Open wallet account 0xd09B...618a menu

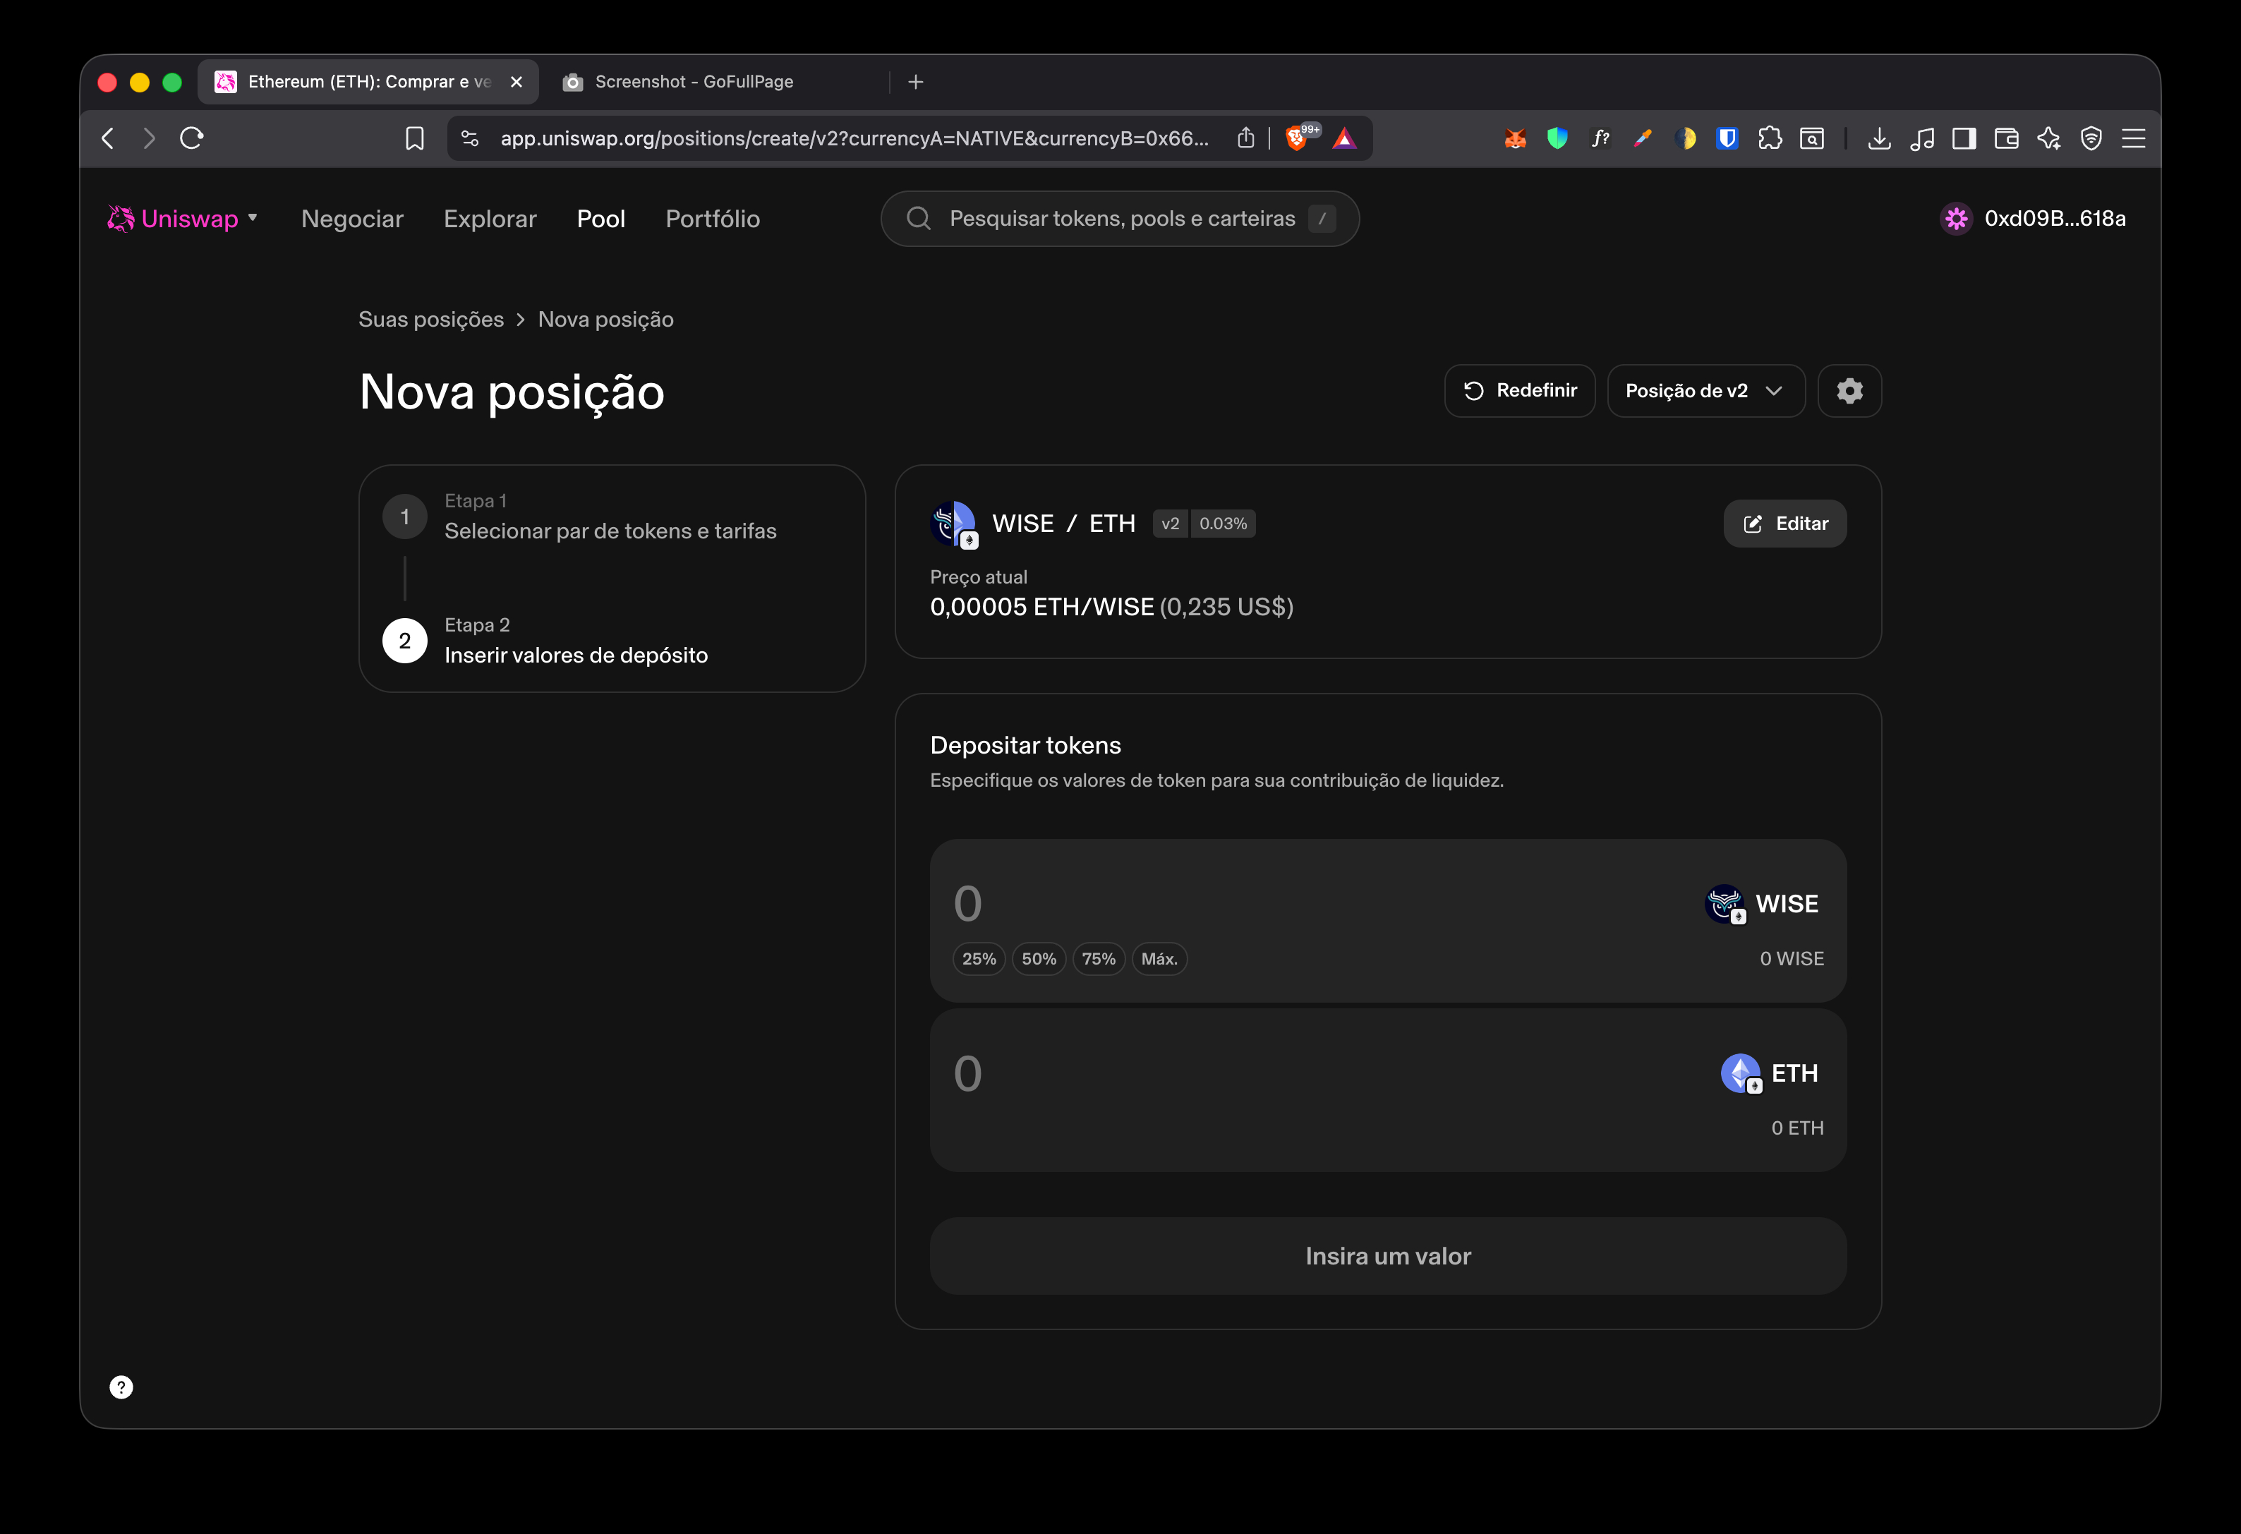pyautogui.click(x=2033, y=219)
